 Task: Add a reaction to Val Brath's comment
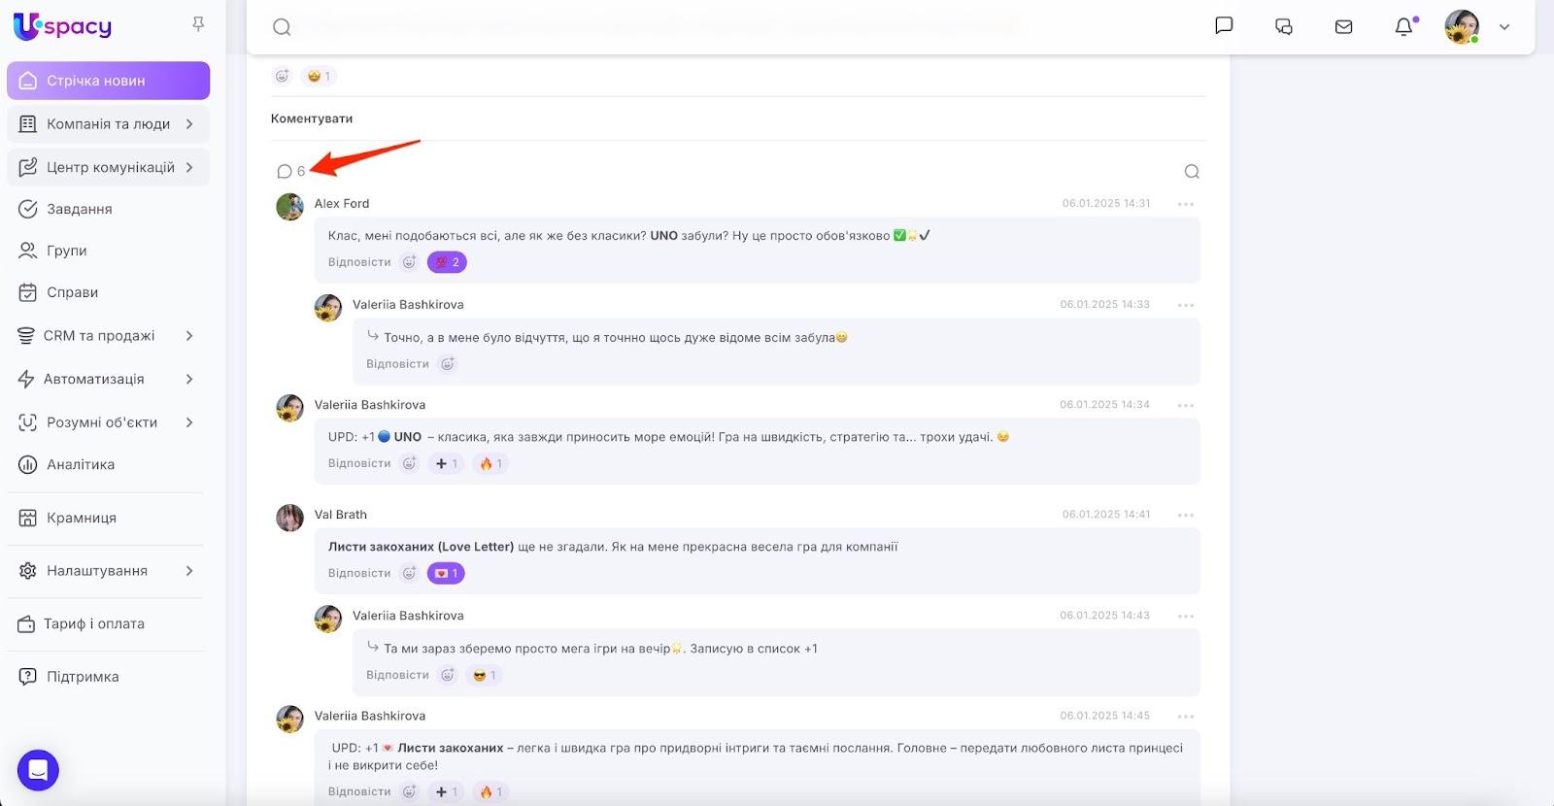(x=409, y=573)
